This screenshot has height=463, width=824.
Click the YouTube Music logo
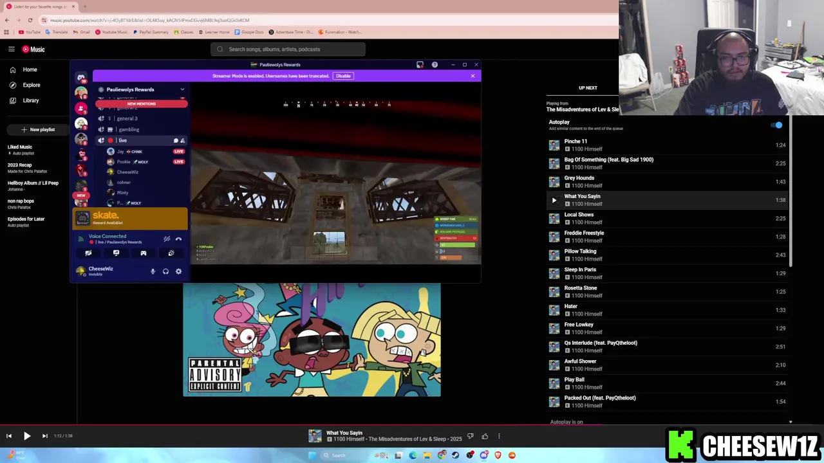coord(33,49)
